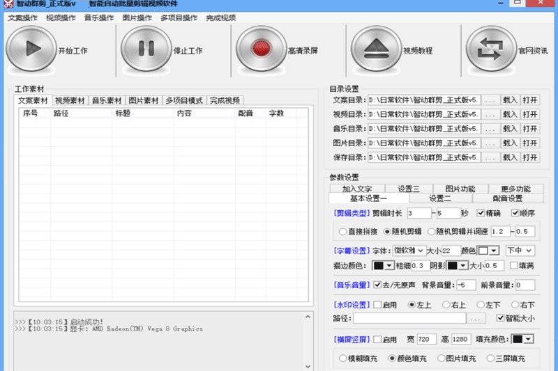Screen dimensions: 558x371
Task: Click the Start Work play icon
Action: 31,49
